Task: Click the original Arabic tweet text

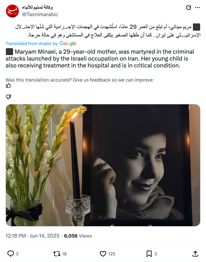Action: [107, 31]
